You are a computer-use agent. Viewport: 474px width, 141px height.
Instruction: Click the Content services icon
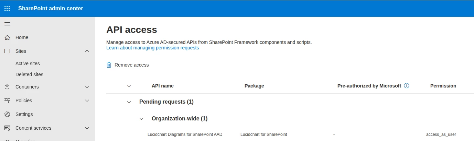pos(7,128)
